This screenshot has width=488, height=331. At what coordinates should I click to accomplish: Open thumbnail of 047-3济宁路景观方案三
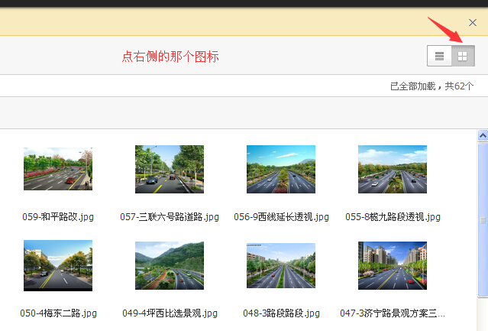click(392, 265)
